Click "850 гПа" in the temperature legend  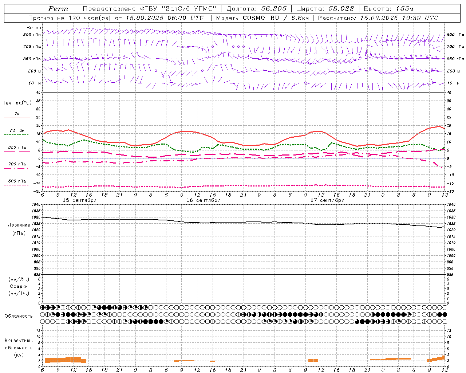tap(17, 148)
